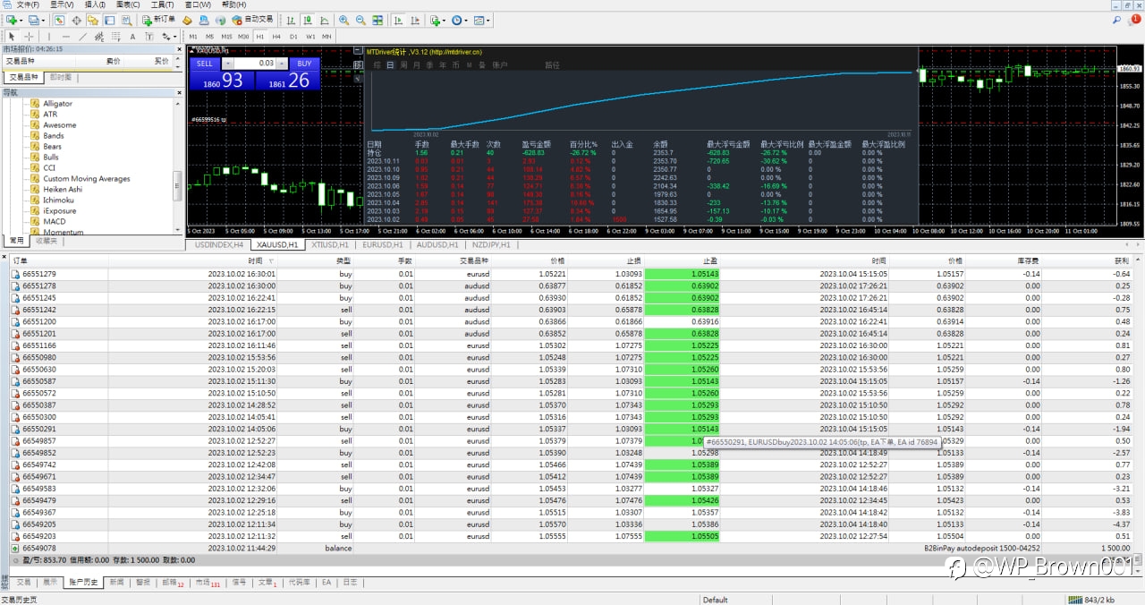This screenshot has height=605, width=1145.
Task: Select the horizontal line drawing tool
Action: point(65,37)
